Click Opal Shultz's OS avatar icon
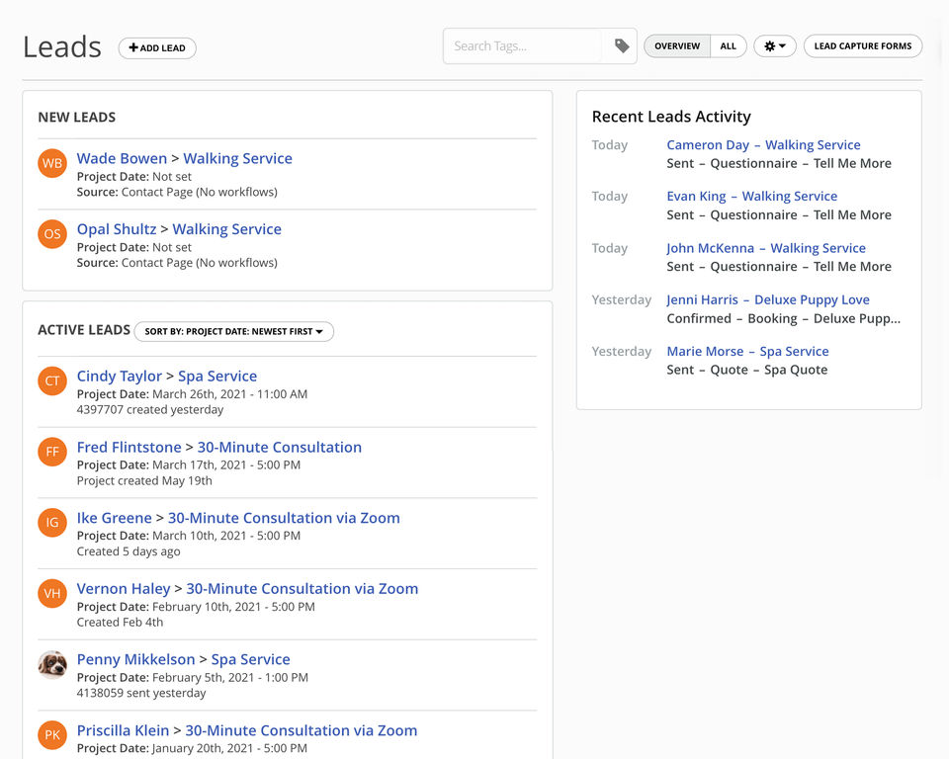949x759 pixels. (x=52, y=234)
